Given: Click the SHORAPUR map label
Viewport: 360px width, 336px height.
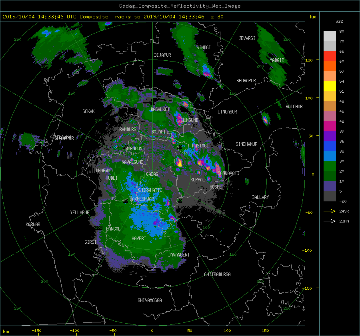Looking at the screenshot, I should [246, 81].
